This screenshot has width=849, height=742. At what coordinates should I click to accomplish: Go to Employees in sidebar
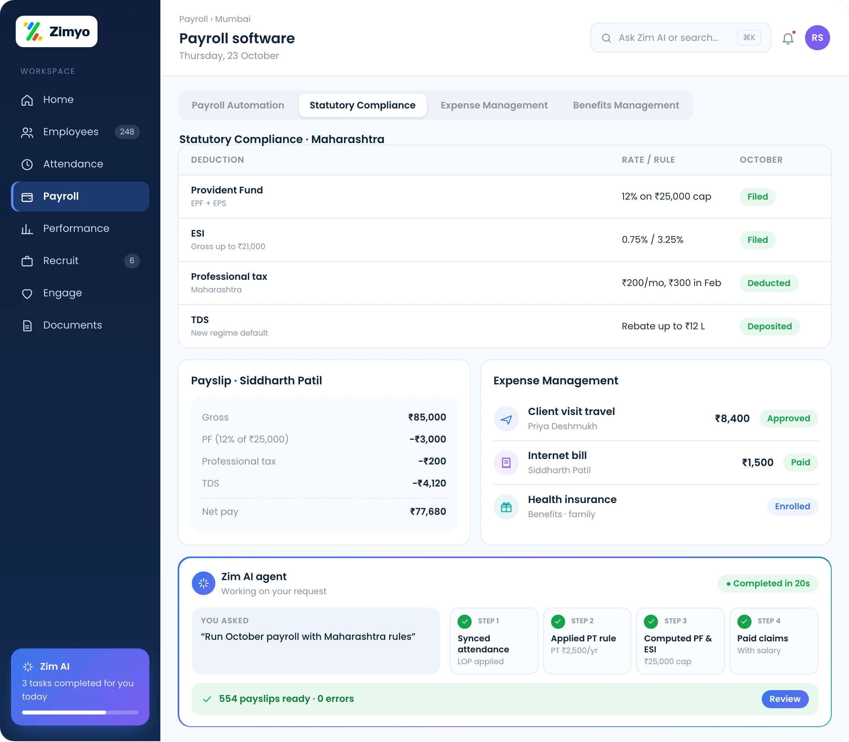[80, 132]
